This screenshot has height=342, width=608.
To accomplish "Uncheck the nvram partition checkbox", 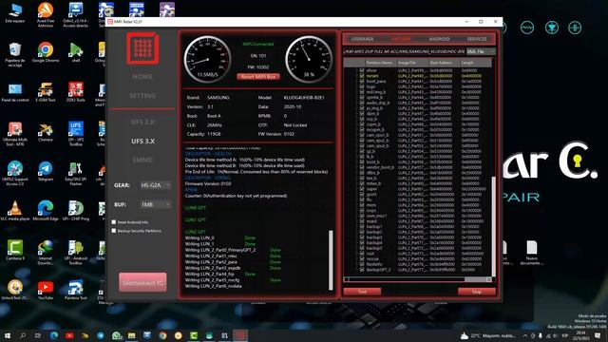I will tap(361, 76).
